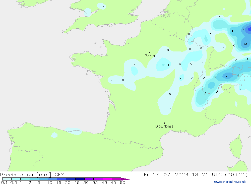Click the 2–5 mm legend color swatch
This screenshot has width=251, height=184.
tap(34, 179)
